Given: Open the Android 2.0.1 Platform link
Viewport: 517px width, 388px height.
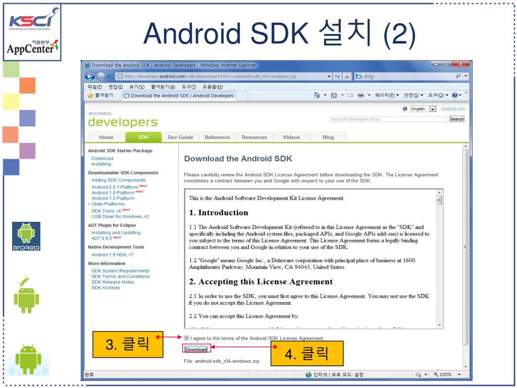Looking at the screenshot, I should click(115, 187).
